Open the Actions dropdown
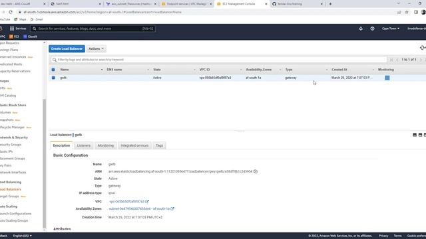Screen dimensions: 426x239 click(x=96, y=48)
